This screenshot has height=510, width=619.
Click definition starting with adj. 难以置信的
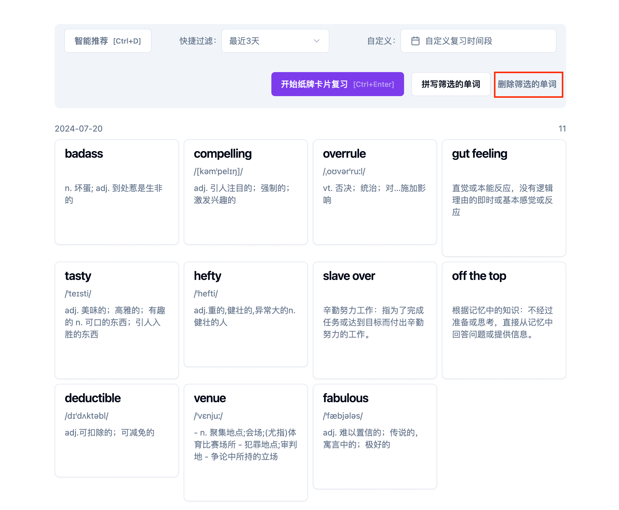click(371, 439)
